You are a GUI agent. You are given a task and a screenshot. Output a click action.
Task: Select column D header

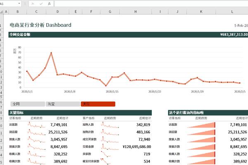[57, 12]
